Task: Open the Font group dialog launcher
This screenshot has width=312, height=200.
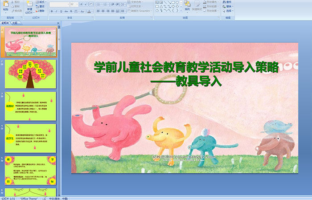Action: [x=93, y=18]
